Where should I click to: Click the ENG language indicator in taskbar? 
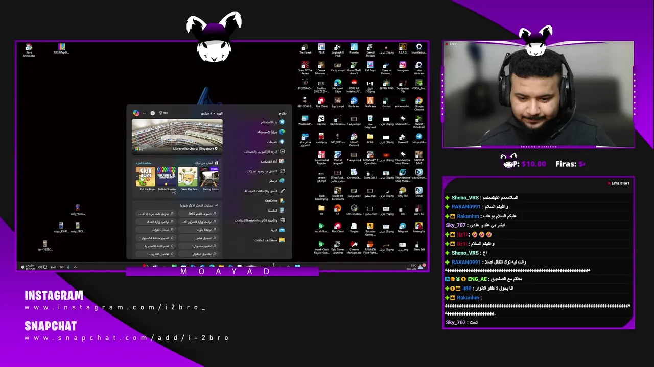[53, 267]
